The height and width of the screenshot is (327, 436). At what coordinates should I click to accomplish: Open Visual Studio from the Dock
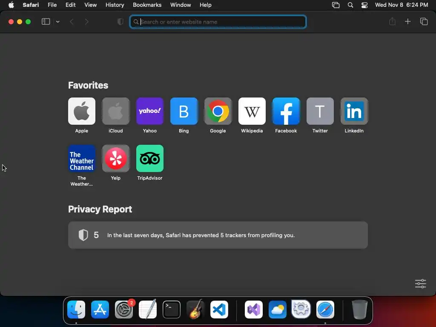click(254, 310)
